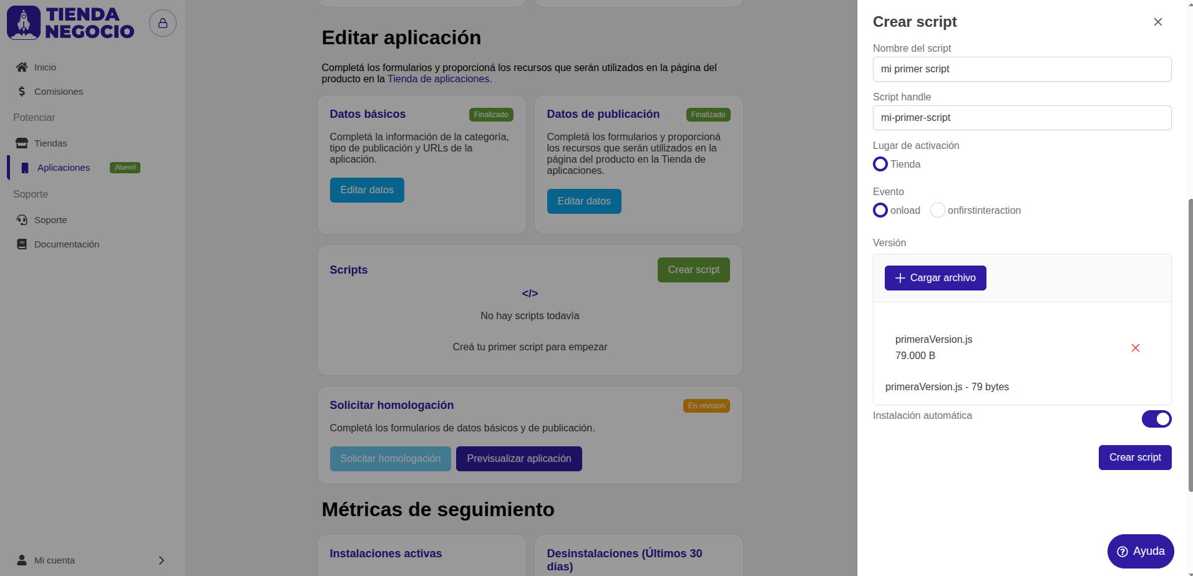Click the No hay scripts todavía text
Screen dimensions: 1193x576
point(530,316)
